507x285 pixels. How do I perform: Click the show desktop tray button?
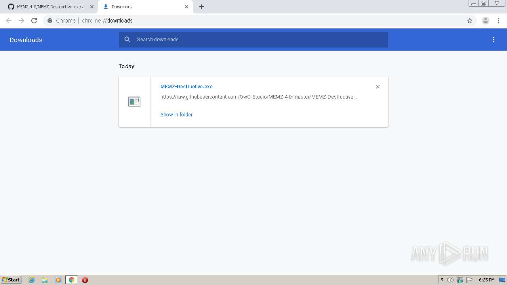pos(503,280)
